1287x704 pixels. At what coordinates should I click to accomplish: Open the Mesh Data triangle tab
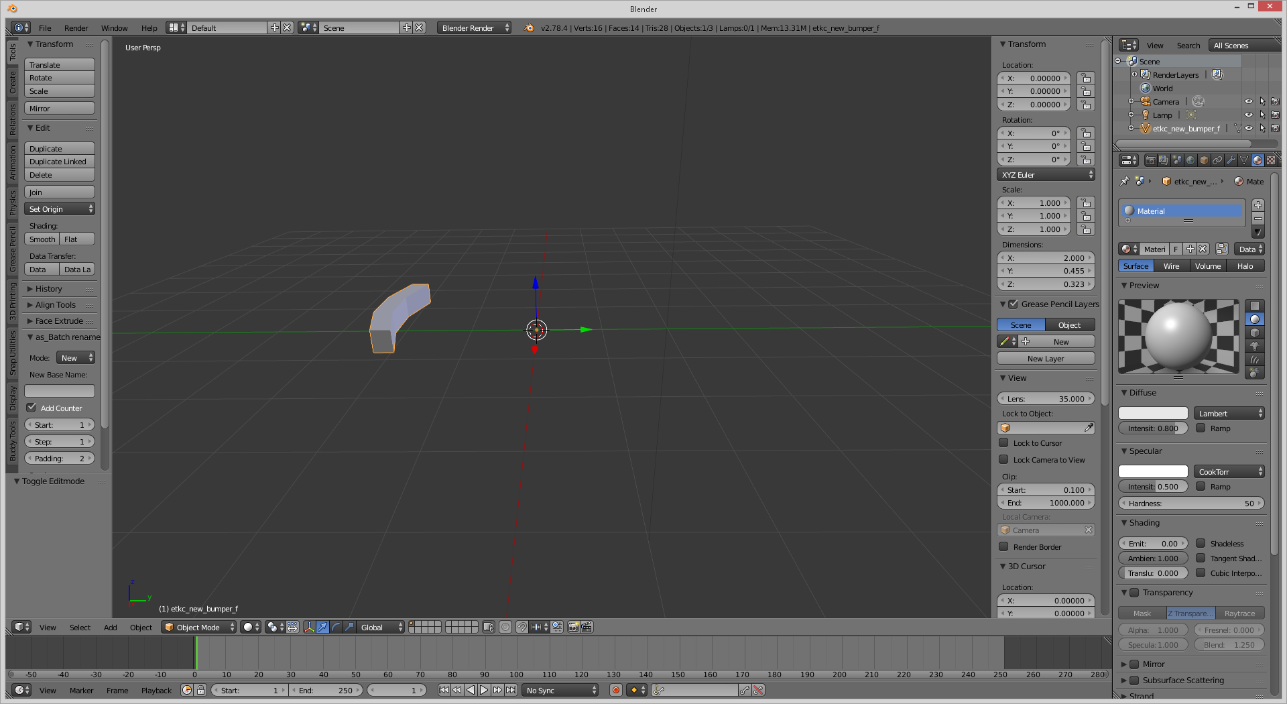click(x=1244, y=160)
